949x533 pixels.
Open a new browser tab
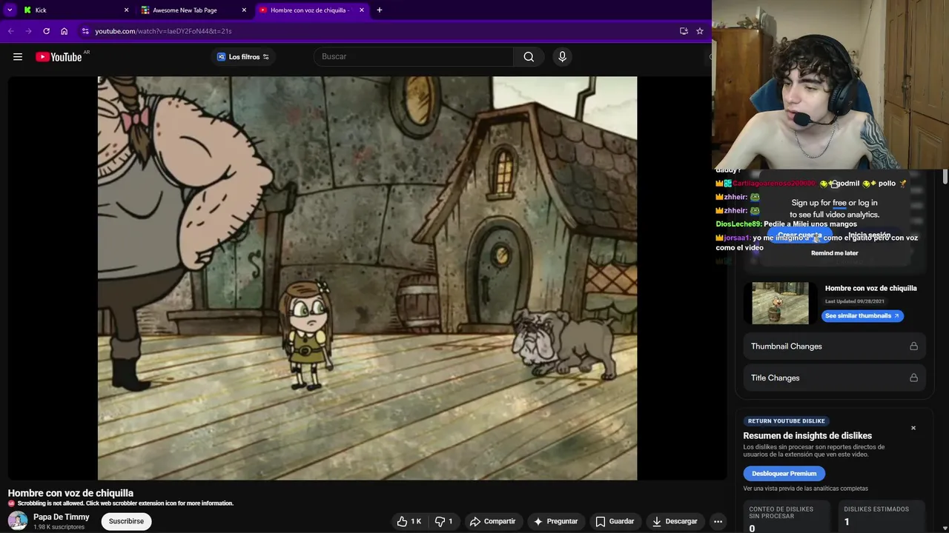(x=380, y=10)
